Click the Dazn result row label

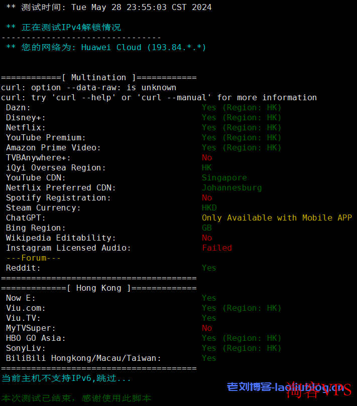point(18,107)
